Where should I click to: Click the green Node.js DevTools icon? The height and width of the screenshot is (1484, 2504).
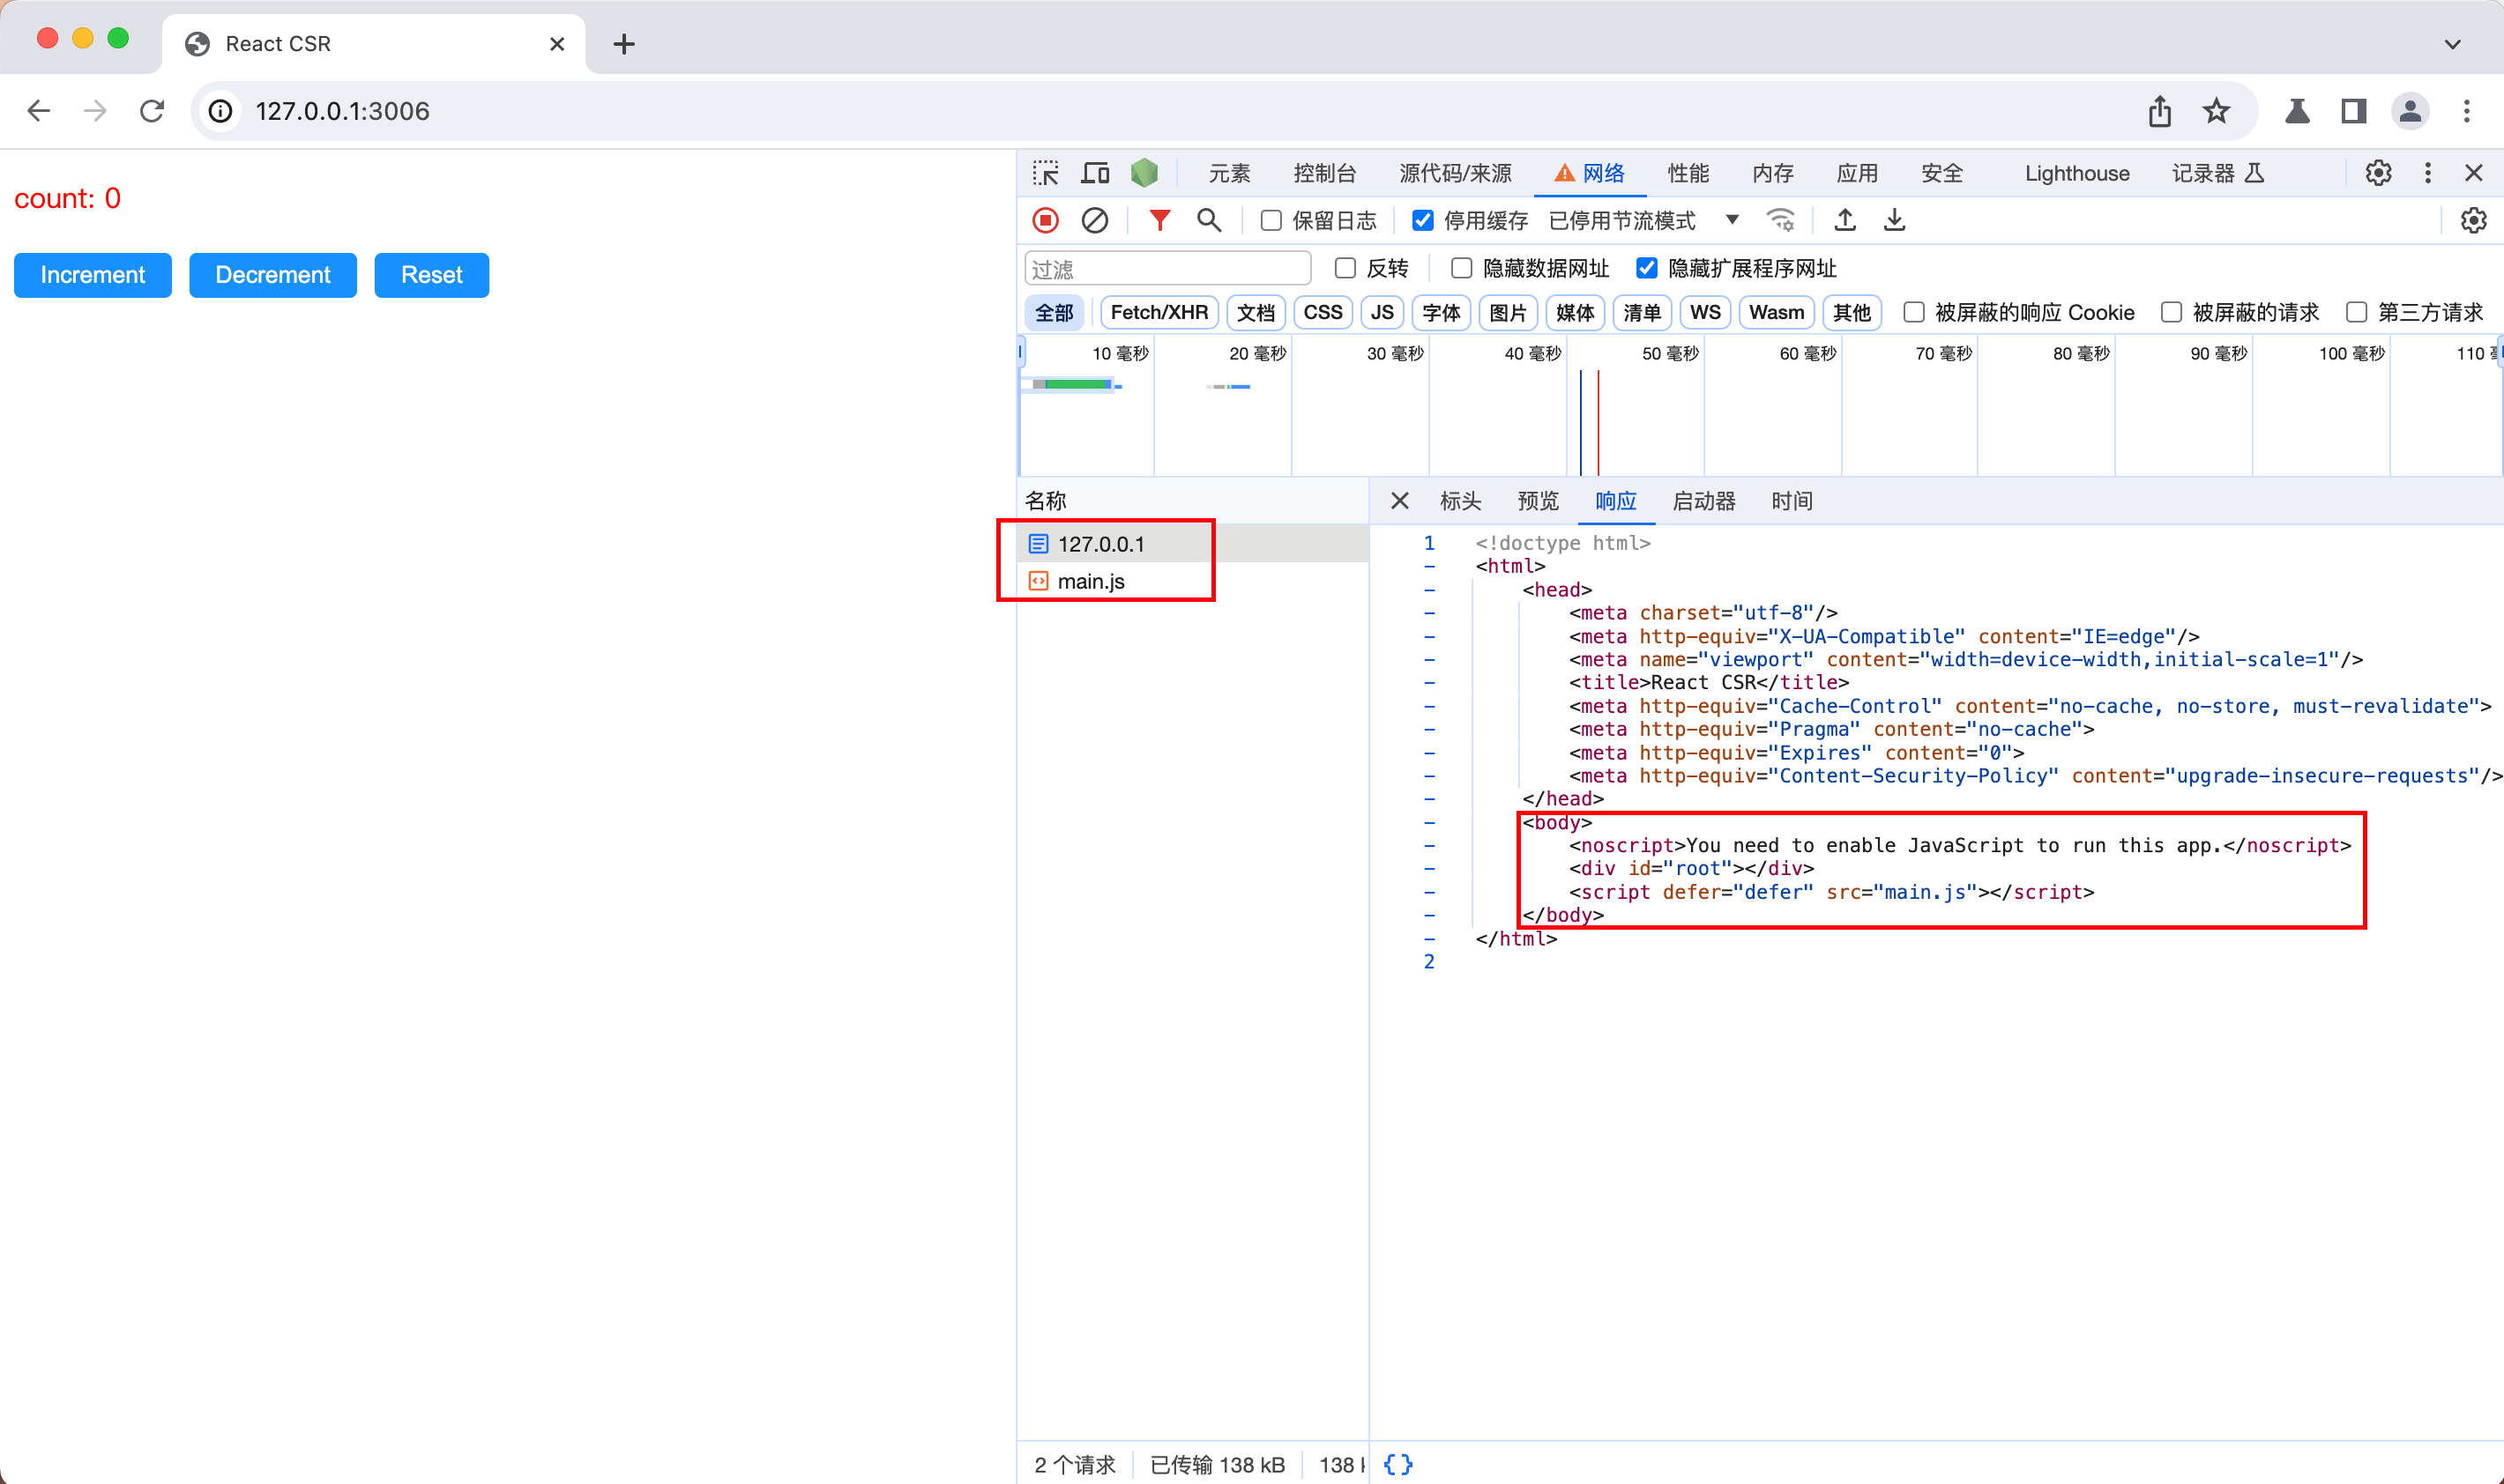(x=1144, y=173)
